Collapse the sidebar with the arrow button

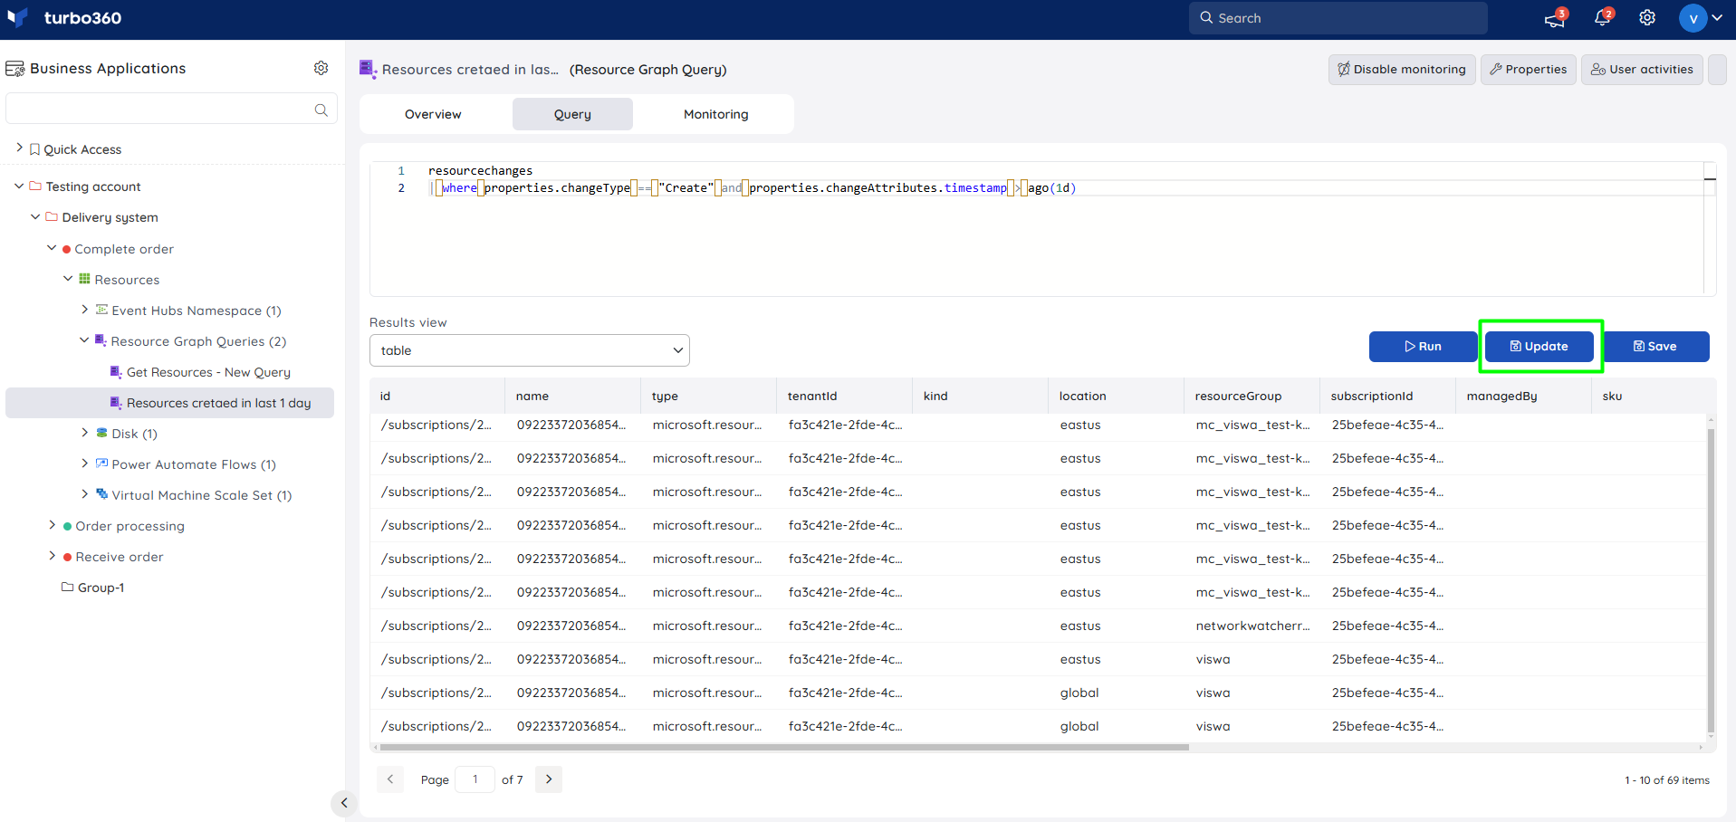pyautogui.click(x=343, y=802)
